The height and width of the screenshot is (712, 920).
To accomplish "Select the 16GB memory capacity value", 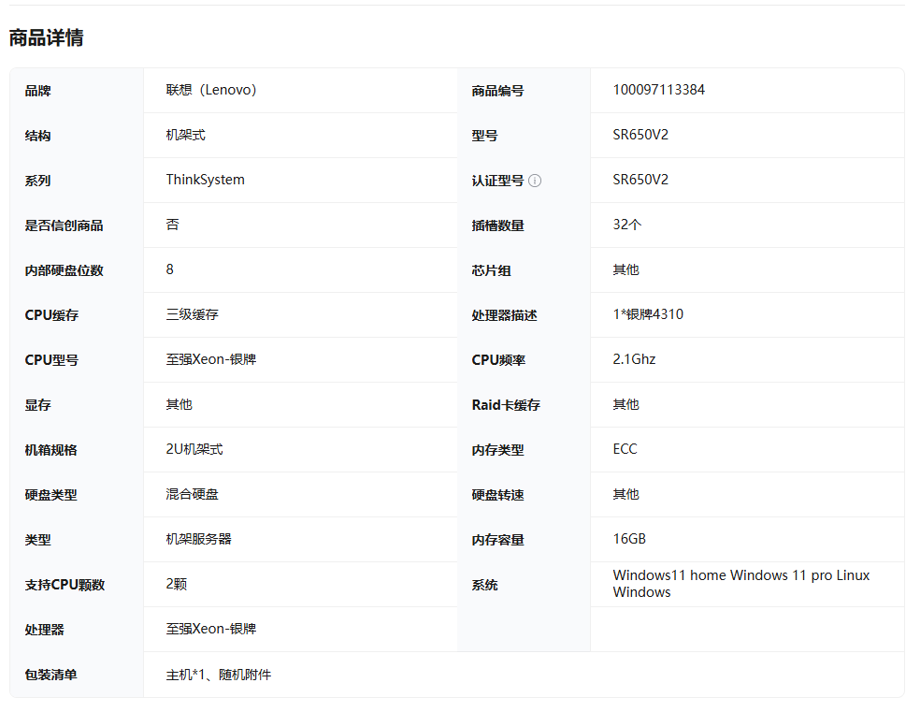I will 629,539.
